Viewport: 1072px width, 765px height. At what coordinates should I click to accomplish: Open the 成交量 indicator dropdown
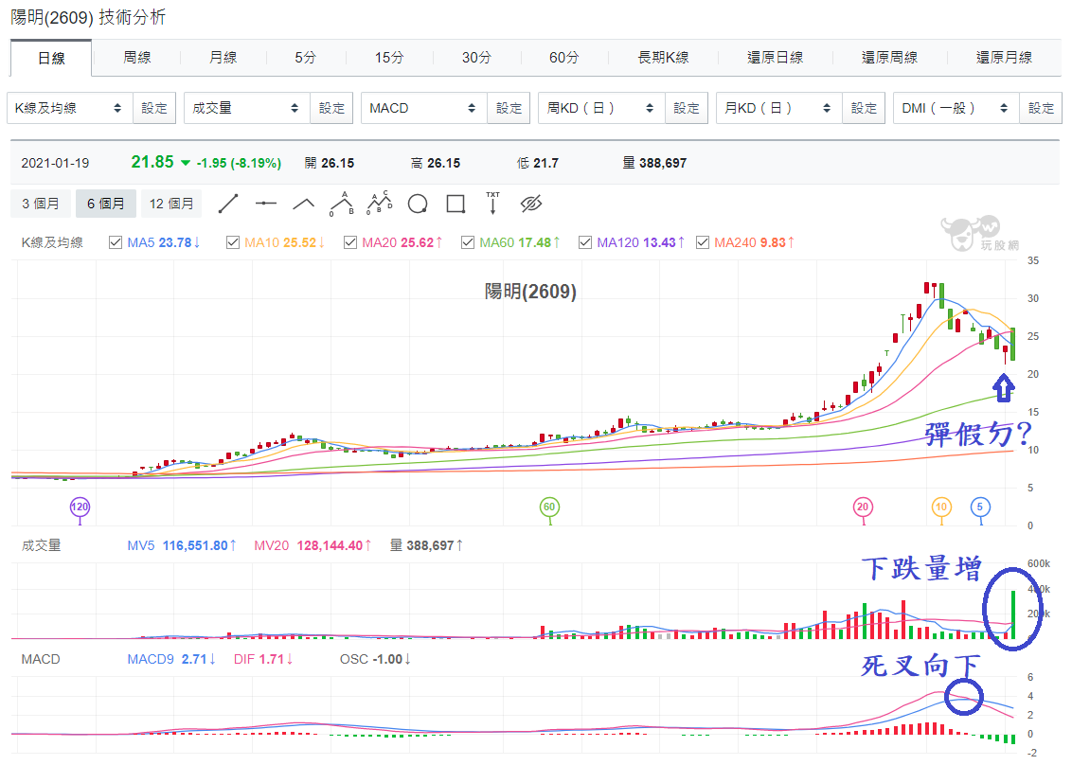[x=247, y=108]
